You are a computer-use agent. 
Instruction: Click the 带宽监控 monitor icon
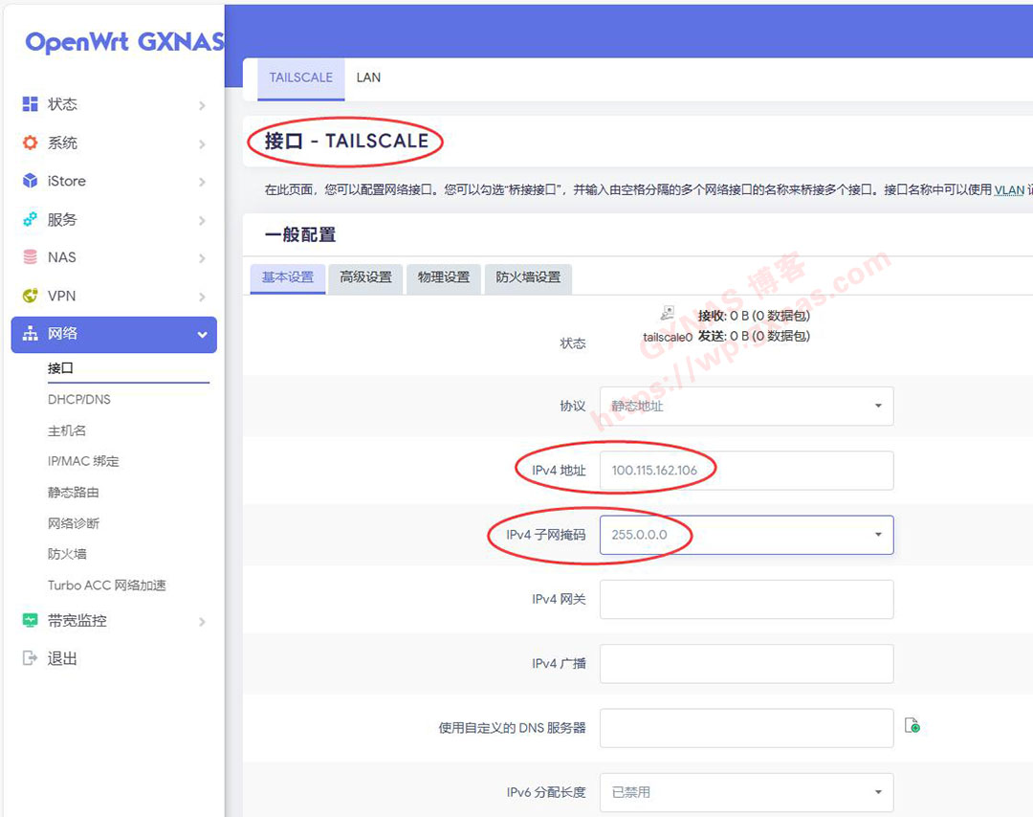click(30, 621)
